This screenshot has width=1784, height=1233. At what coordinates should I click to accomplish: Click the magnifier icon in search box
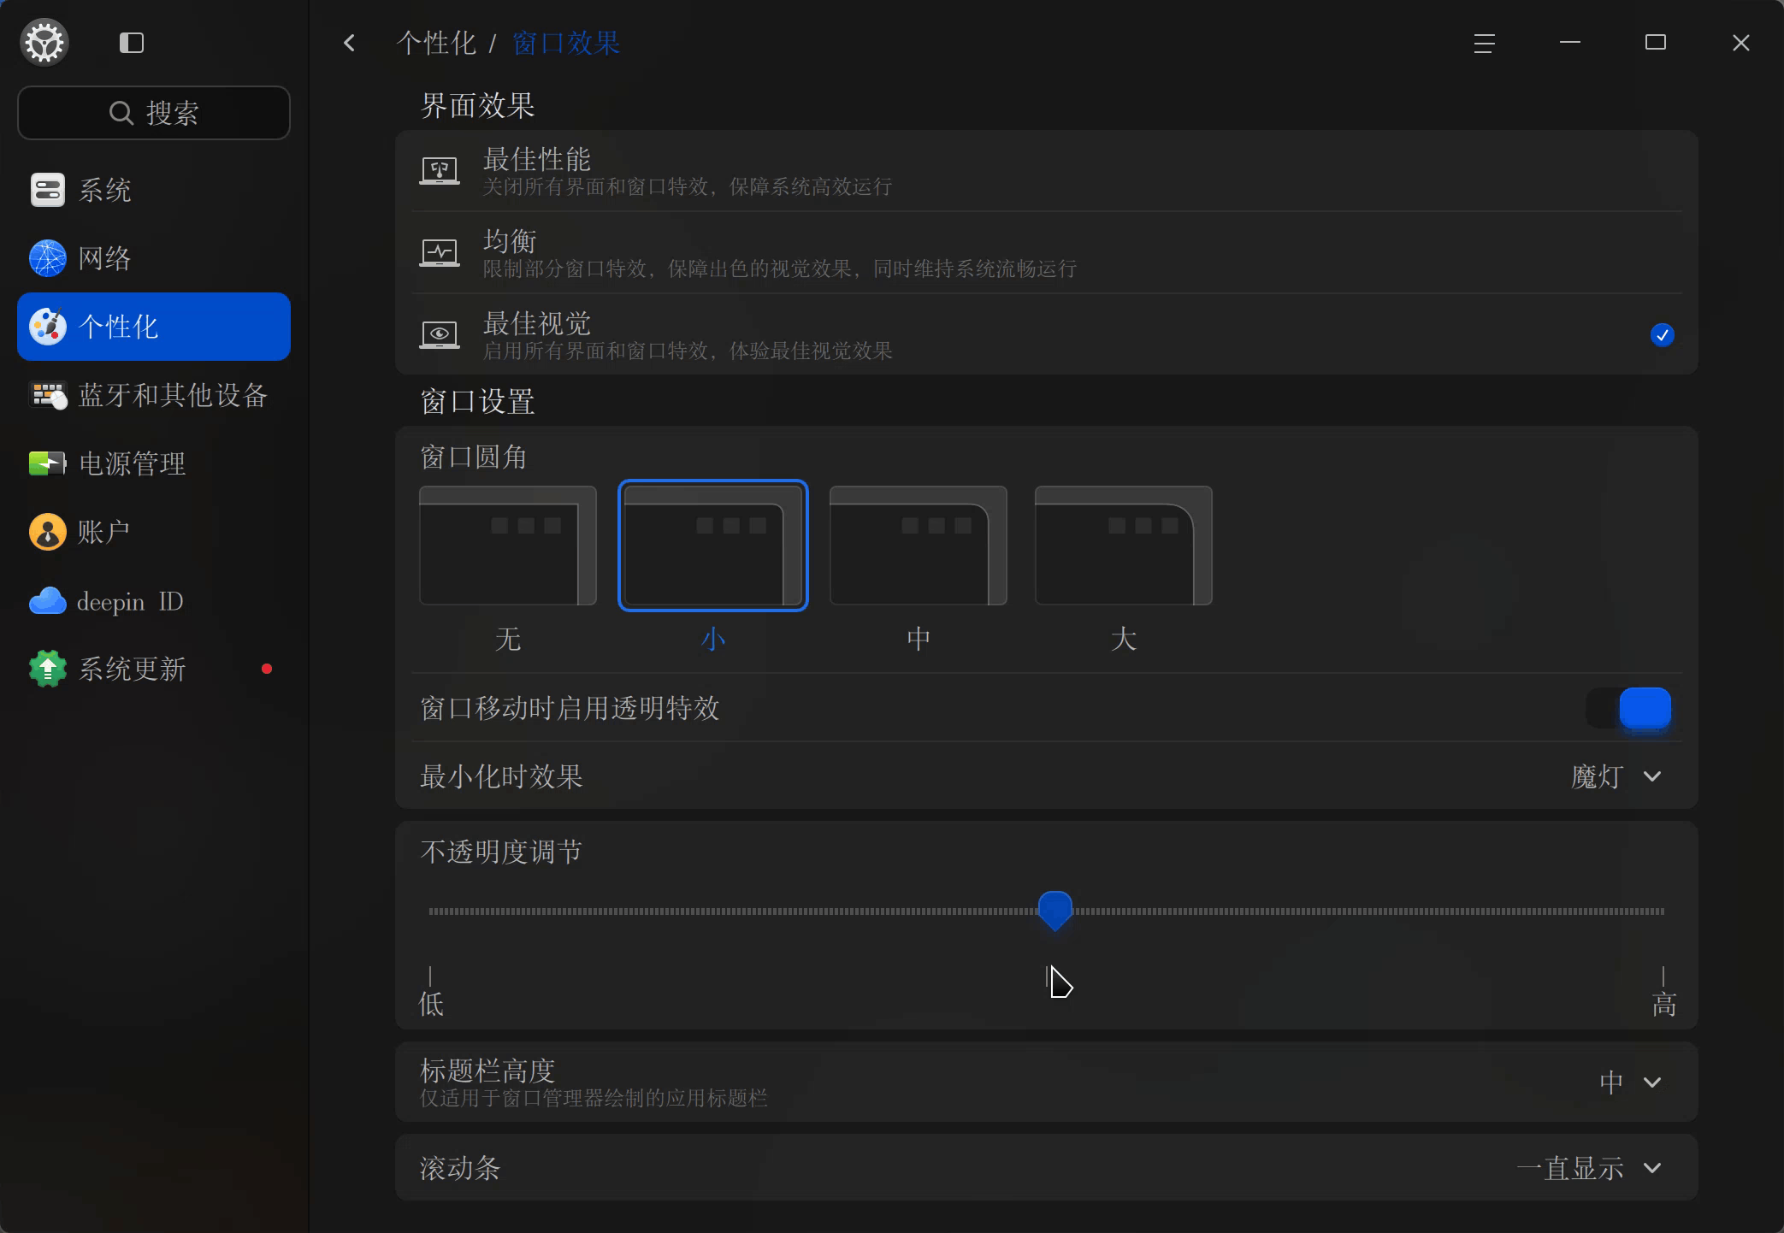121,113
